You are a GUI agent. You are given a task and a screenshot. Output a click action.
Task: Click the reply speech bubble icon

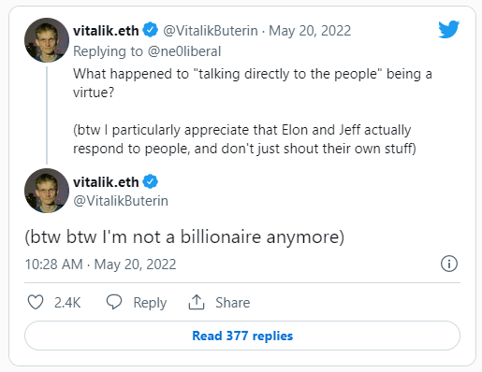[x=114, y=302]
